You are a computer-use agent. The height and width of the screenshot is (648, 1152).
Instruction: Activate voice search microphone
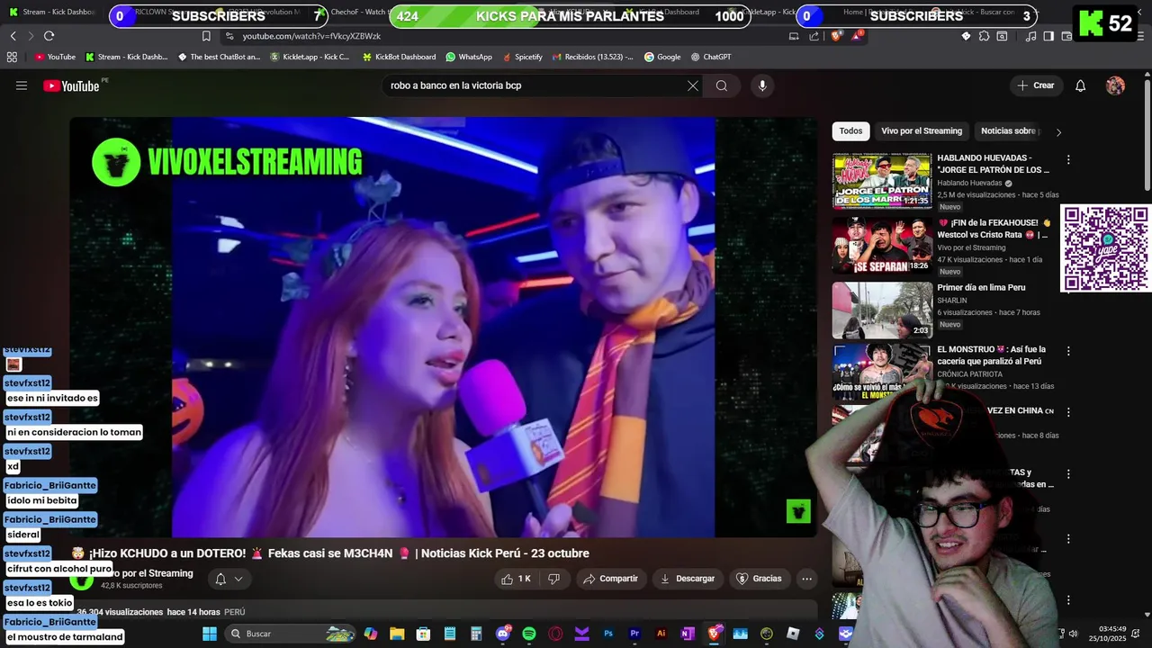pyautogui.click(x=762, y=85)
